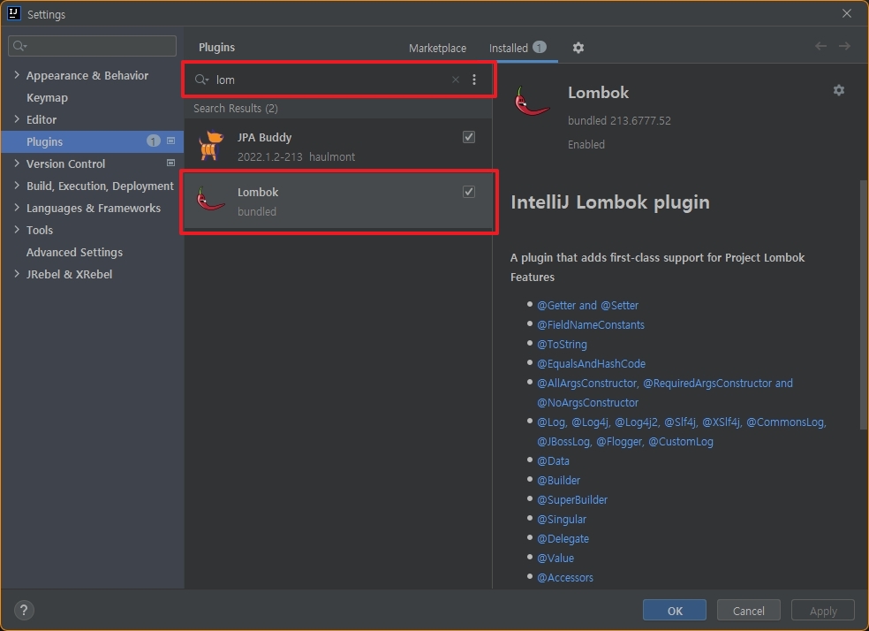This screenshot has width=869, height=631.
Task: Expand Appearance & Behavior settings
Action: [17, 75]
